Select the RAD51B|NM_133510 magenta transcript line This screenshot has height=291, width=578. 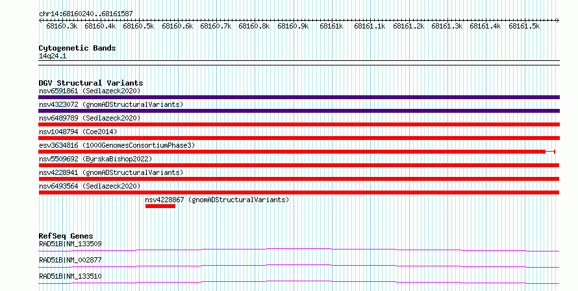299,282
